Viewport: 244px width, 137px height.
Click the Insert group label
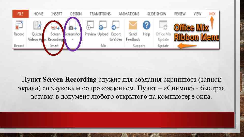click(54, 46)
